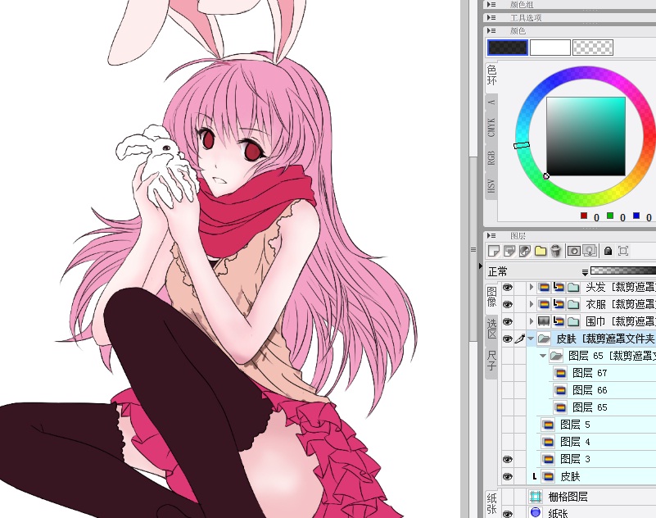
Task: Hide the 头发 folder layer
Action: pyautogui.click(x=508, y=287)
